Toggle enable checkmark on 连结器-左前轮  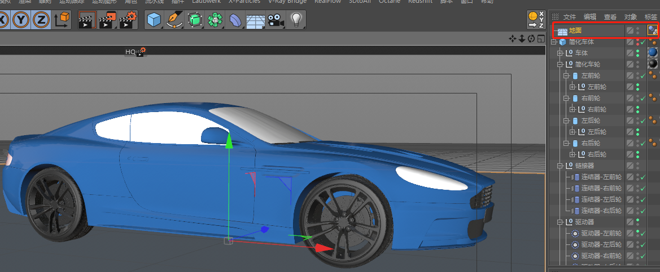point(642,177)
